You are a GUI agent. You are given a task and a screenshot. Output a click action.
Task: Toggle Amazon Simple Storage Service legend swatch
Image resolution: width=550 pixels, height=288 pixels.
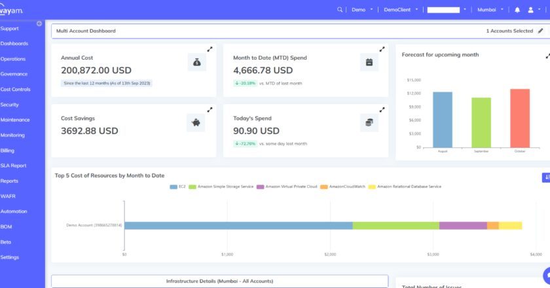[x=192, y=187]
